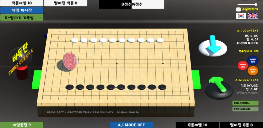Image resolution: width=263 pixels, height=128 pixels.
Task: Click the 바둑판 black ball icon
Action: (20, 56)
